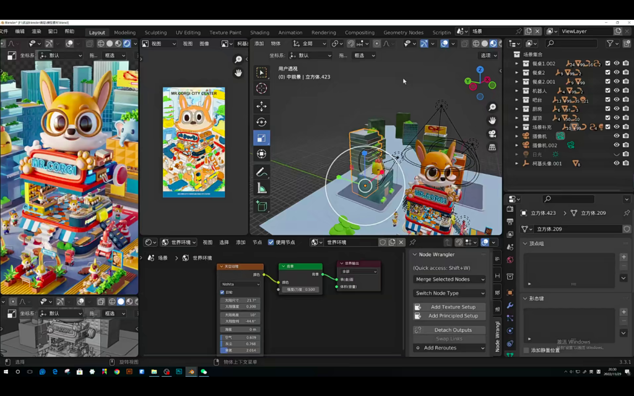
Task: Open the Merge Selected Nodes dropdown
Action: click(x=449, y=279)
